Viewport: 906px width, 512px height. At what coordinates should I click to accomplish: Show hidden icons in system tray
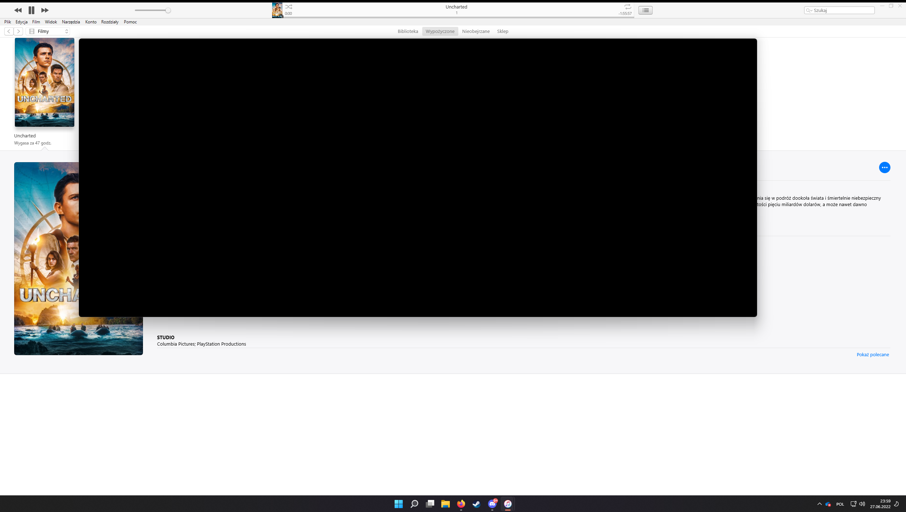[x=819, y=504]
